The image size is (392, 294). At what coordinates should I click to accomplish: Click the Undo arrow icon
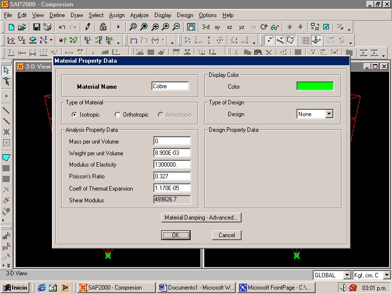pyautogui.click(x=62, y=27)
